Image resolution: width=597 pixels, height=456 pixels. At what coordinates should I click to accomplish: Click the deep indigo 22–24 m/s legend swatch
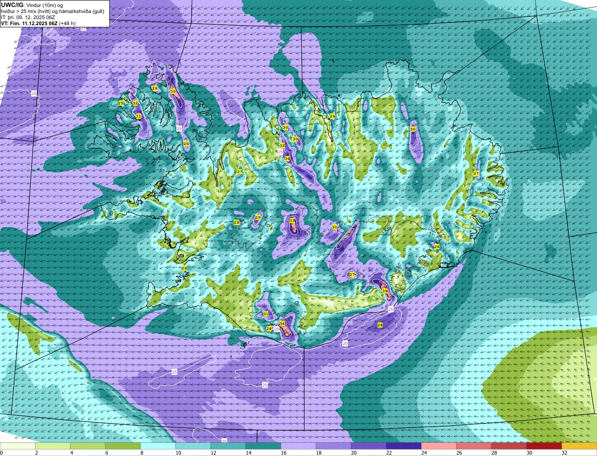(404, 446)
